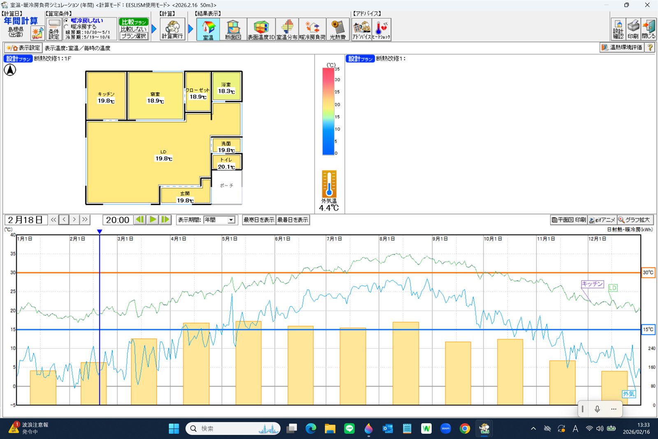The image size is (658, 439).
Task: Go to next day with single-right arrow
Action: click(74, 220)
